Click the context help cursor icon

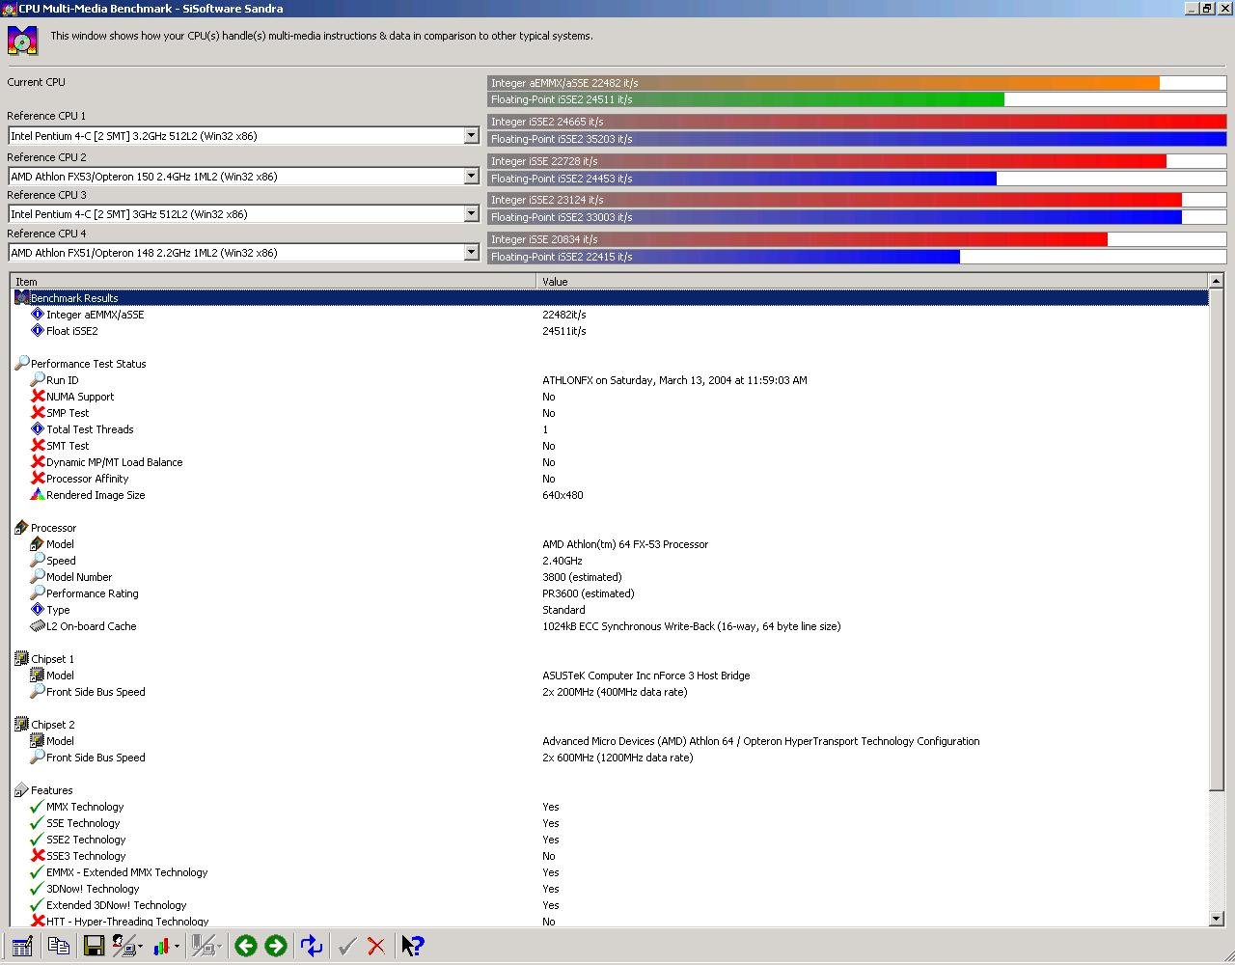[x=412, y=946]
